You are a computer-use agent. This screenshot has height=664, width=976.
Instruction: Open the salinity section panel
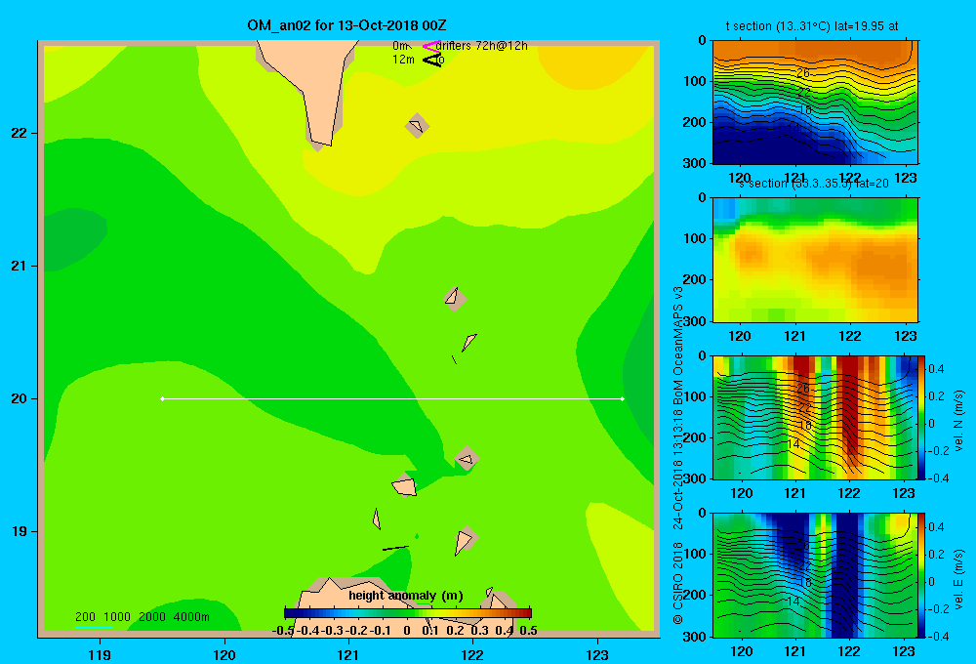(815, 260)
